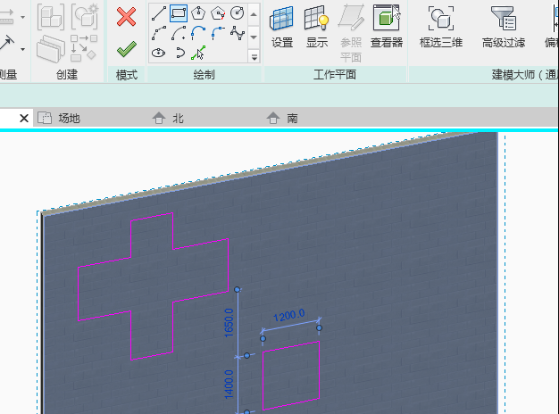
Task: Click the 绘制 panel title
Action: click(204, 75)
